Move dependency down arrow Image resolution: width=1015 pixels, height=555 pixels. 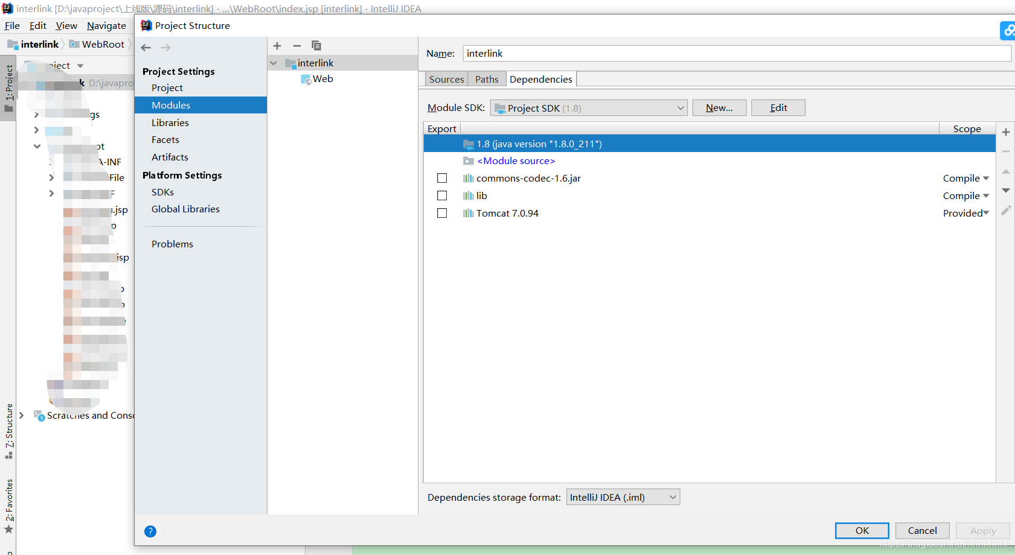pyautogui.click(x=1006, y=191)
